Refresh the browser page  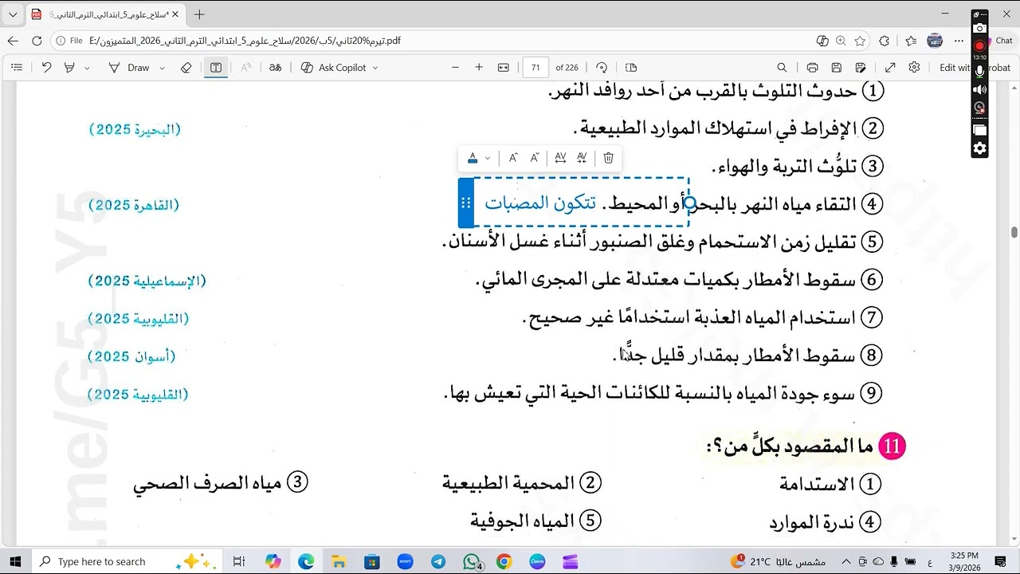tap(37, 41)
